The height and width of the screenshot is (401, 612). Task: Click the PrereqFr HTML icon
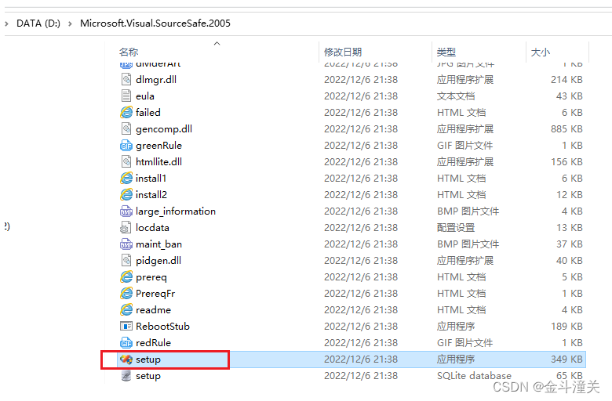126,294
